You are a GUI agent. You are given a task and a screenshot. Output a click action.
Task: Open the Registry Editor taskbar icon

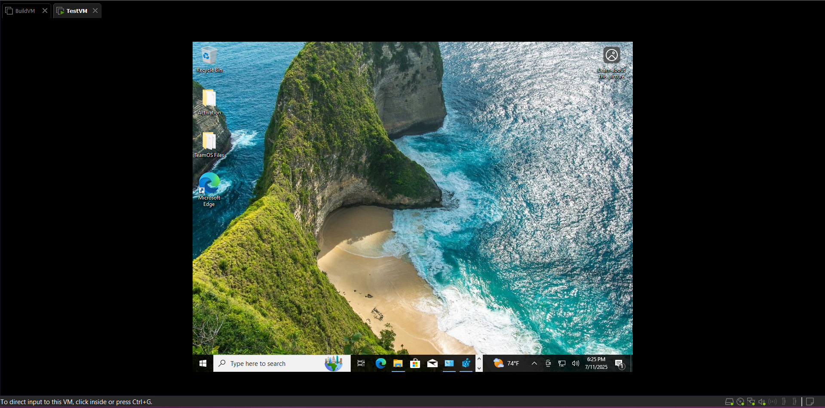[466, 364]
